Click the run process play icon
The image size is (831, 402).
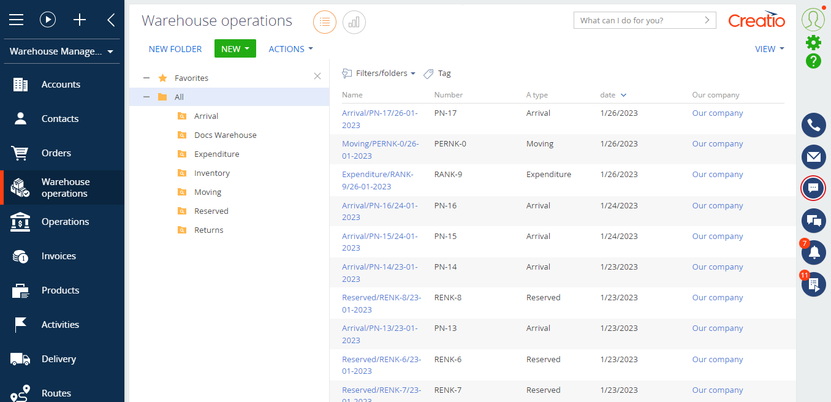tap(48, 20)
